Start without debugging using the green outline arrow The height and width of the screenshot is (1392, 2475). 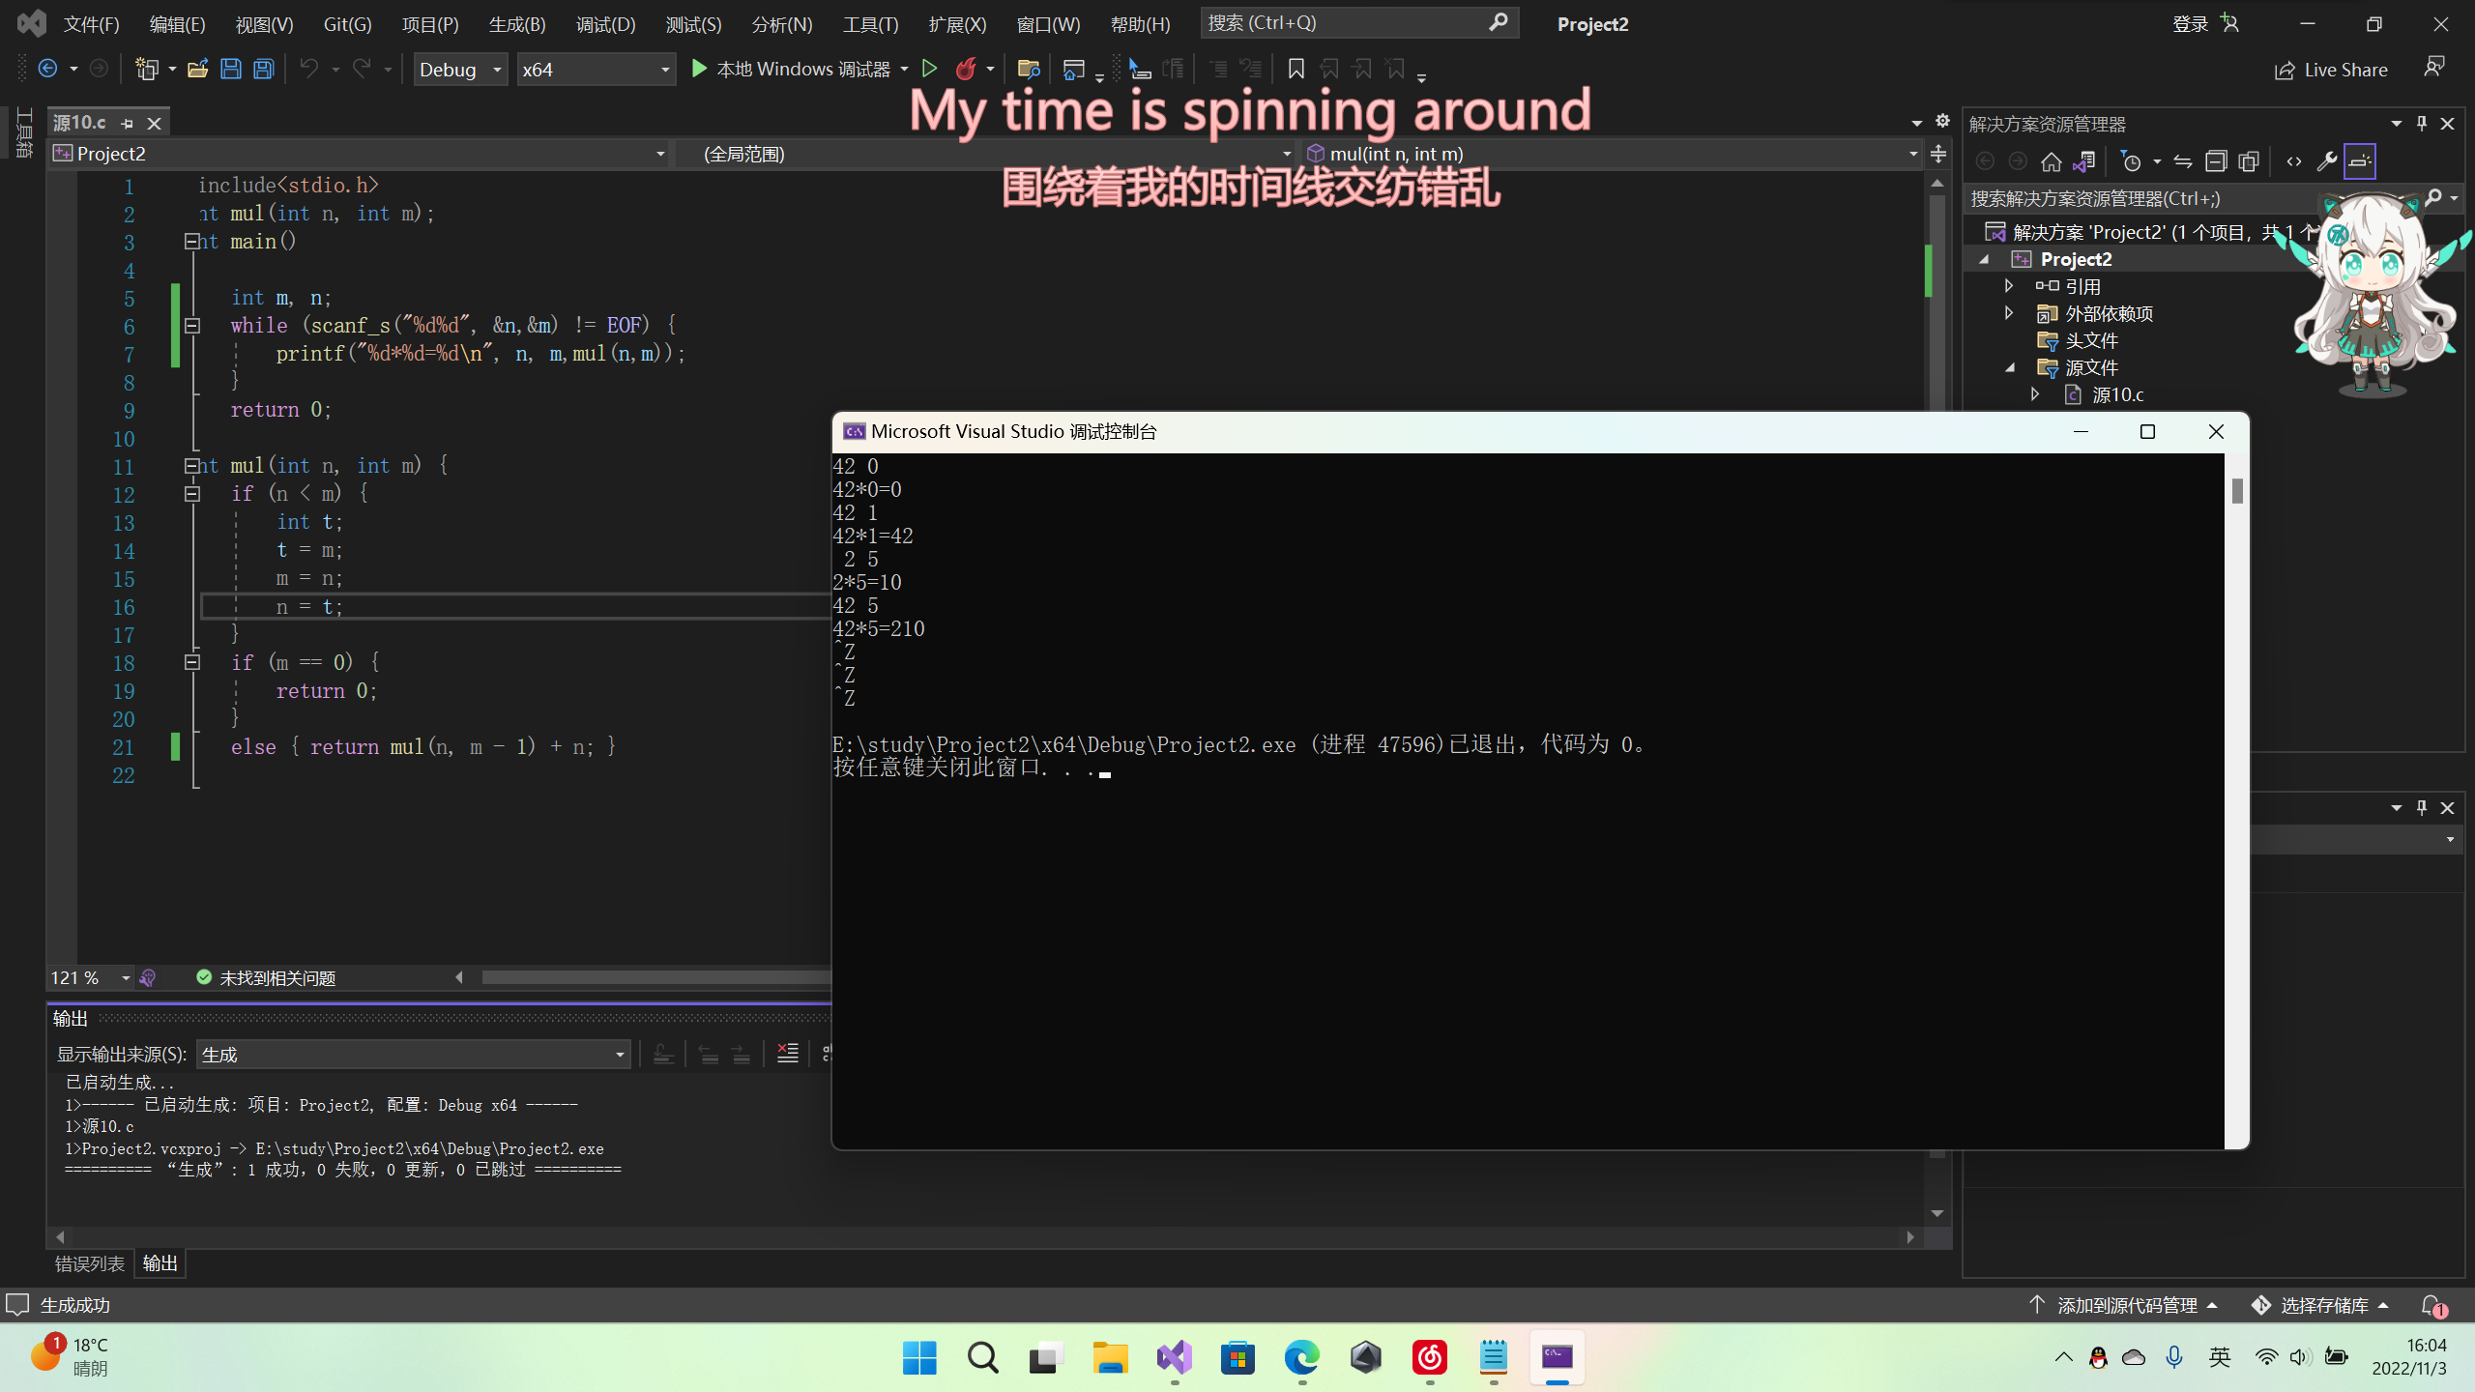(x=929, y=69)
